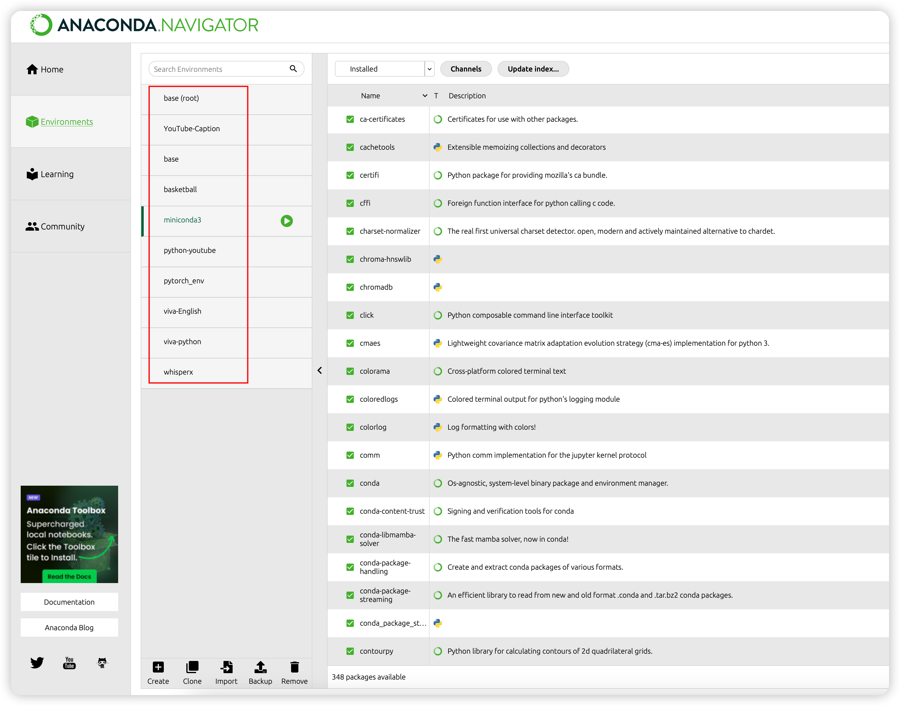Uncheck the ca-certificates package checkbox
This screenshot has height=706, width=900.
click(x=350, y=120)
